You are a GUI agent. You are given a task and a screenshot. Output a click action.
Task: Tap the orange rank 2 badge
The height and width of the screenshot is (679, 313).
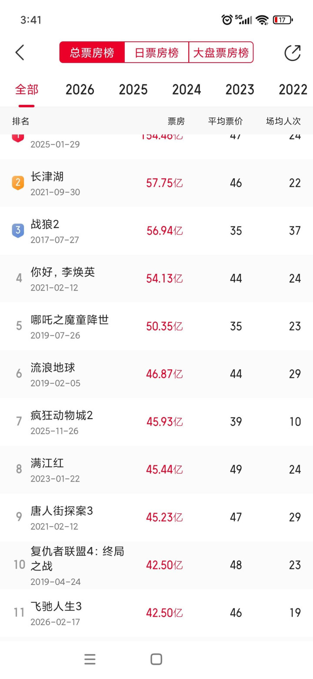pos(18,183)
